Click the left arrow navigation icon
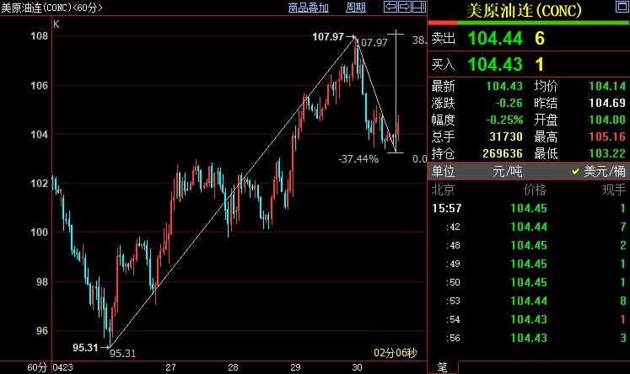This screenshot has height=374, width=630. pyautogui.click(x=390, y=7)
